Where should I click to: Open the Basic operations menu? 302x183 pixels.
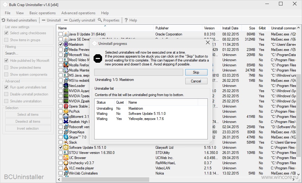(43, 13)
